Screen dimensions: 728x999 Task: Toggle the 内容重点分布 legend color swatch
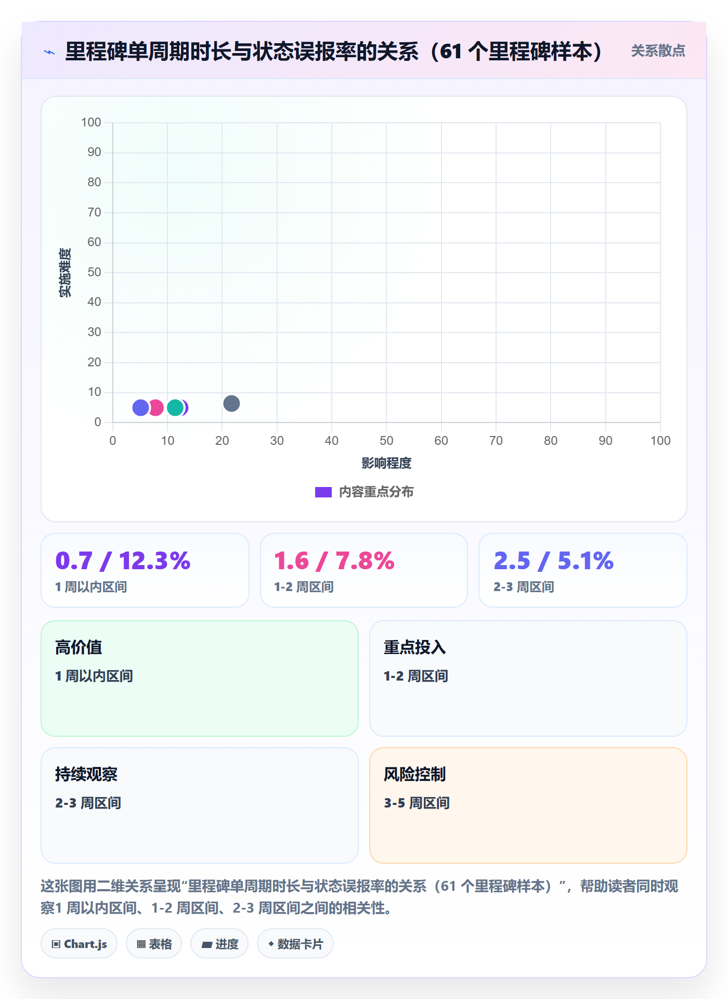coord(323,492)
